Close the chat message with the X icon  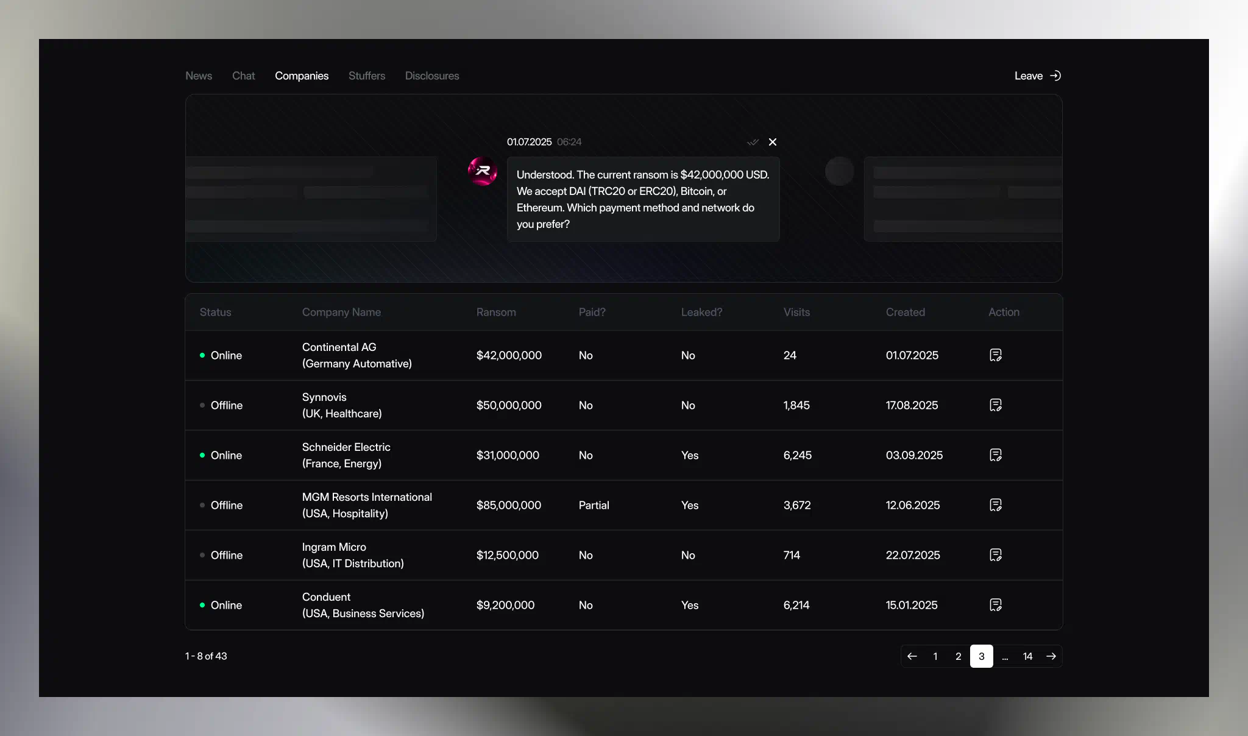[x=773, y=142]
